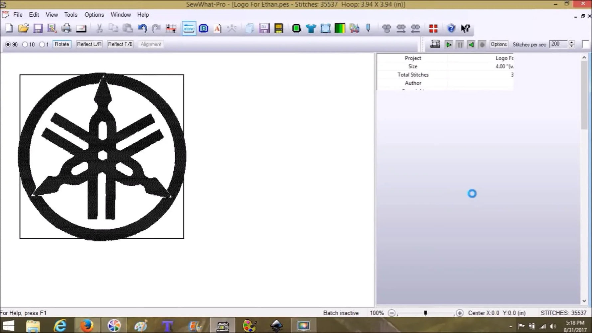Image resolution: width=592 pixels, height=333 pixels.
Task: Select the 90 degree rotation radio button
Action: 8,44
